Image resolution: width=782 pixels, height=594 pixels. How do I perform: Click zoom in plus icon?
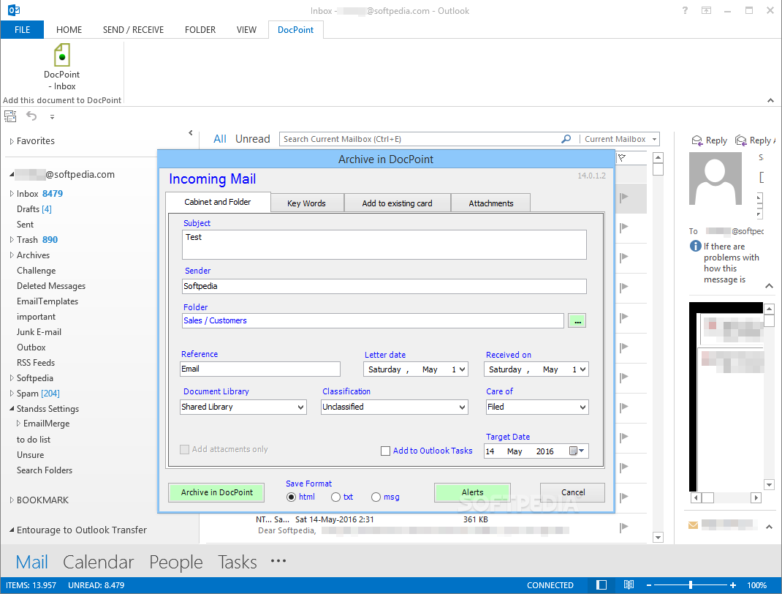[x=732, y=585]
